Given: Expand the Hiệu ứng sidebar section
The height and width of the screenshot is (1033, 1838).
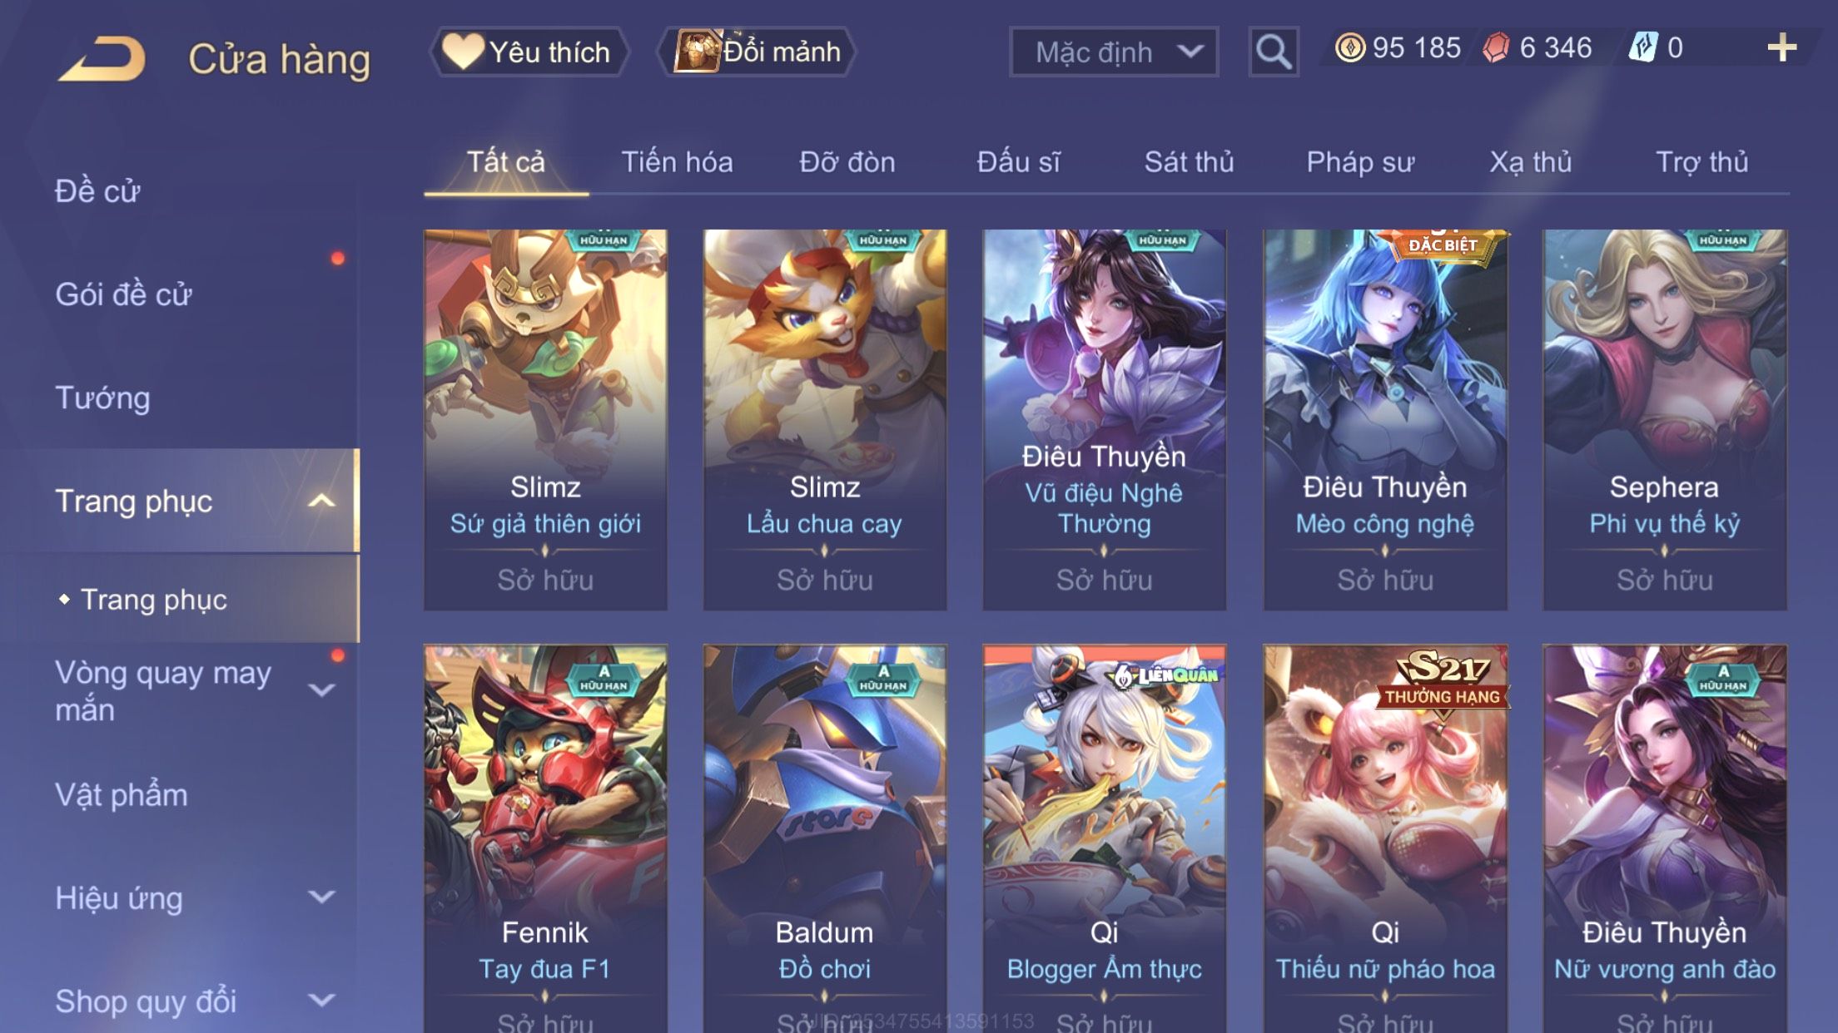Looking at the screenshot, I should tap(321, 897).
